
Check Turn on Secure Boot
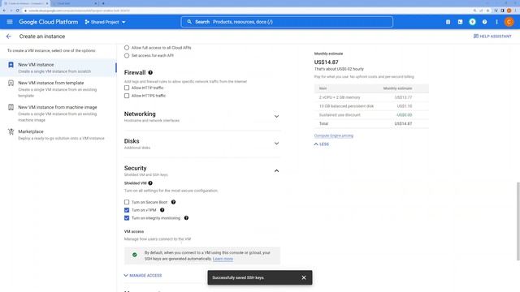tap(127, 202)
